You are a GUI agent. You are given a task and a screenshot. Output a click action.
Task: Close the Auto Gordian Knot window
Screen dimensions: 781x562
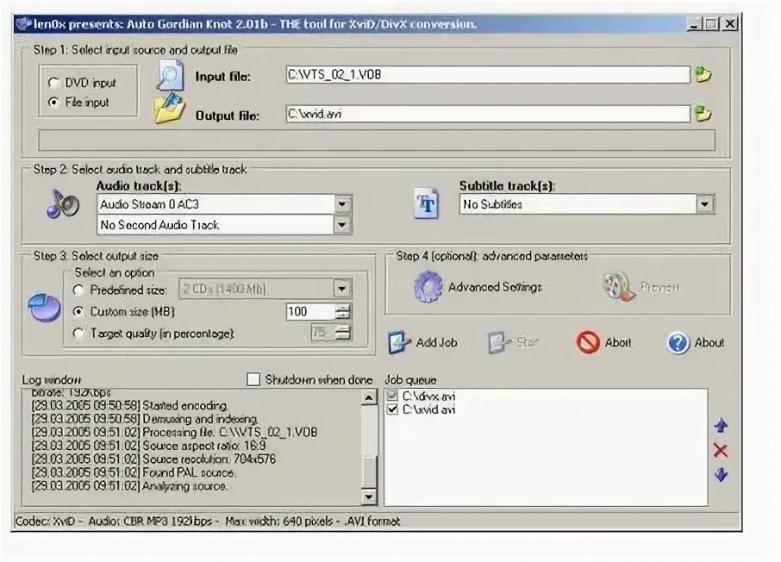729,23
